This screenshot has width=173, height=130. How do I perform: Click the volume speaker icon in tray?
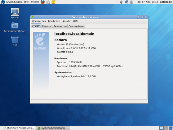point(121,2)
